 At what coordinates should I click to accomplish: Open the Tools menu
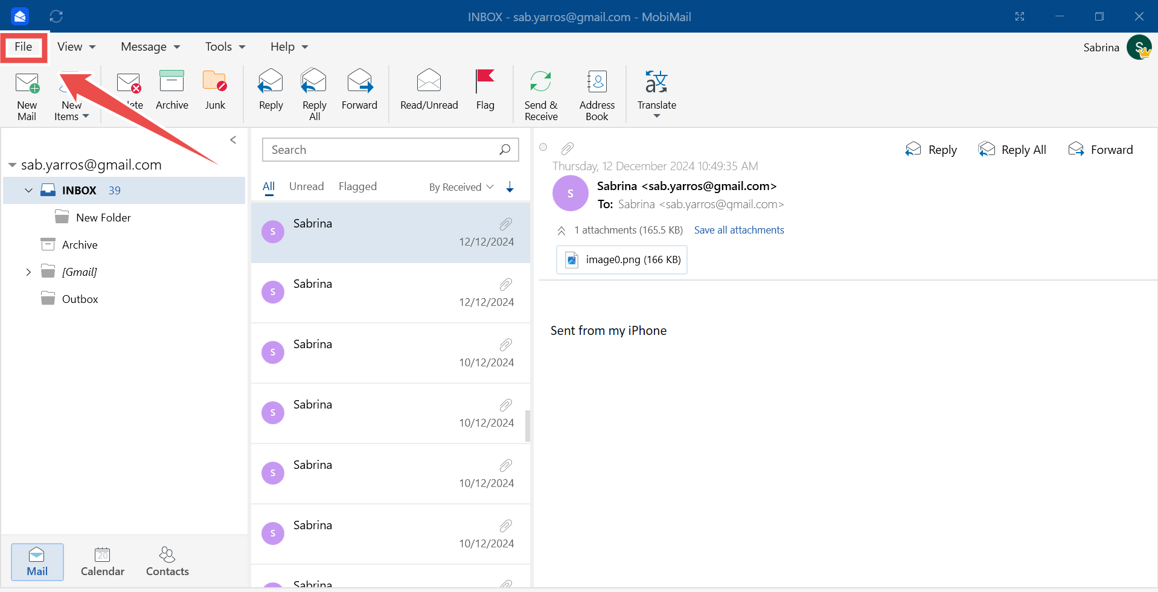pos(225,47)
